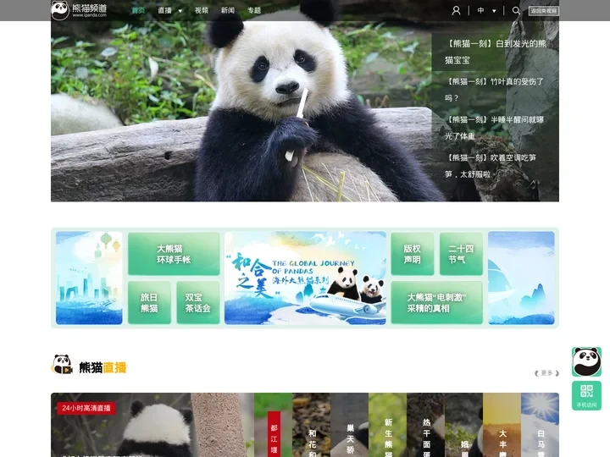The width and height of the screenshot is (610, 457).
Task: Click the search magnifier icon
Action: coord(516,10)
